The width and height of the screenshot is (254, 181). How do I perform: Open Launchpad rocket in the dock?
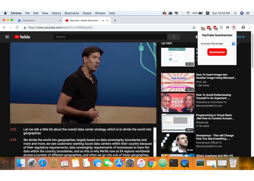pos(32,163)
